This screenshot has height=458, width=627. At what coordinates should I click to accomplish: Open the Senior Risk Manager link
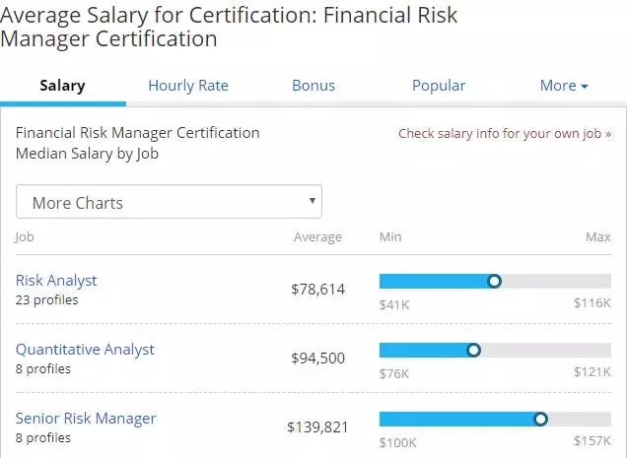(x=86, y=418)
